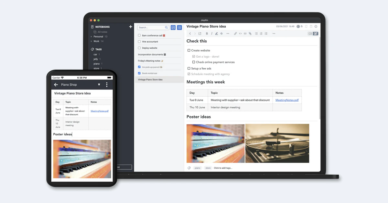This screenshot has height=203, width=388.
Task: Go forward with the right arrow in editor toolbar
Action: click(195, 34)
